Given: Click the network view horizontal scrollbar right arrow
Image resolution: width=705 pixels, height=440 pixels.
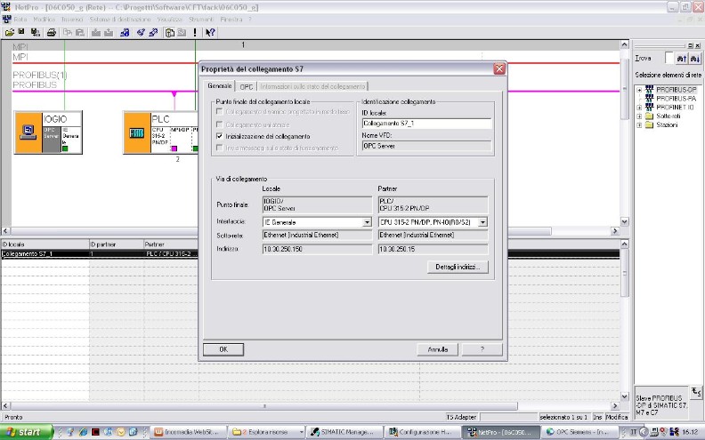Looking at the screenshot, I should click(x=615, y=231).
